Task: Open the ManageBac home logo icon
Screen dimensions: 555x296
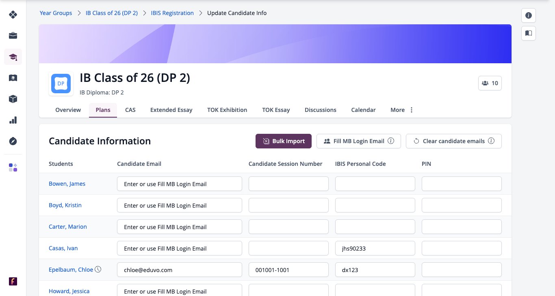Action: pos(13,15)
